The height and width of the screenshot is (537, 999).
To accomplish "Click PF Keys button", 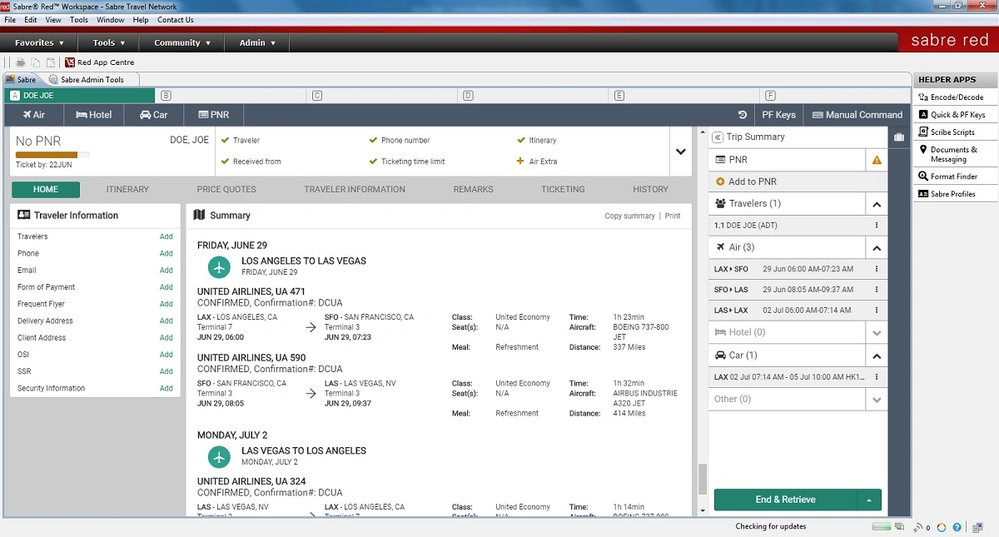I will [779, 115].
